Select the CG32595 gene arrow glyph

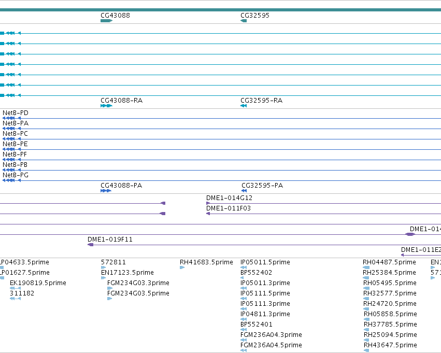pyautogui.click(x=244, y=21)
